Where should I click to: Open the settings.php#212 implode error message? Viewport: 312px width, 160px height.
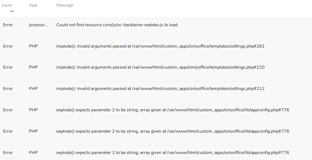click(x=161, y=89)
